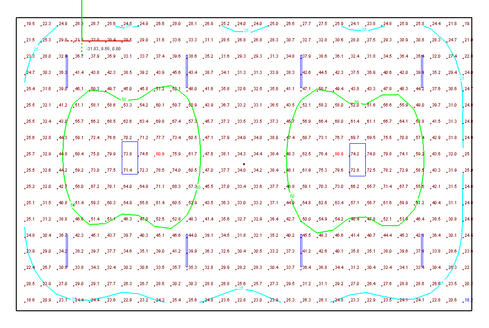Select the luminaire rectangle enclosing 73.8 and 71.4

pos(130,158)
